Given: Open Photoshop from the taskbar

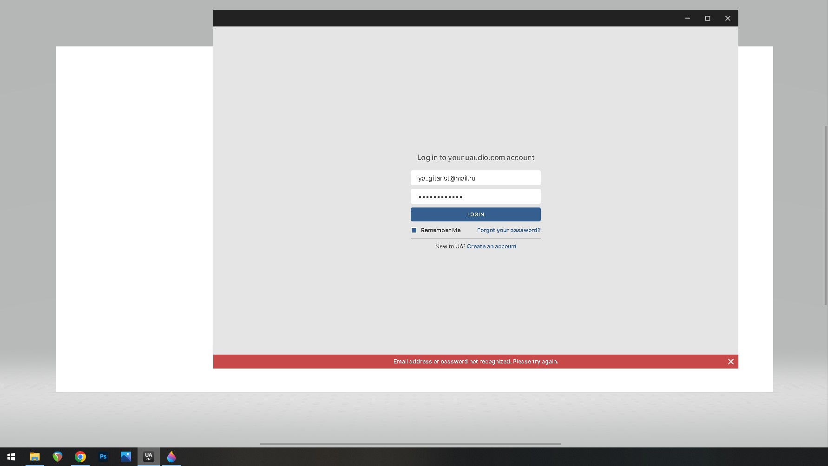Looking at the screenshot, I should pos(103,457).
